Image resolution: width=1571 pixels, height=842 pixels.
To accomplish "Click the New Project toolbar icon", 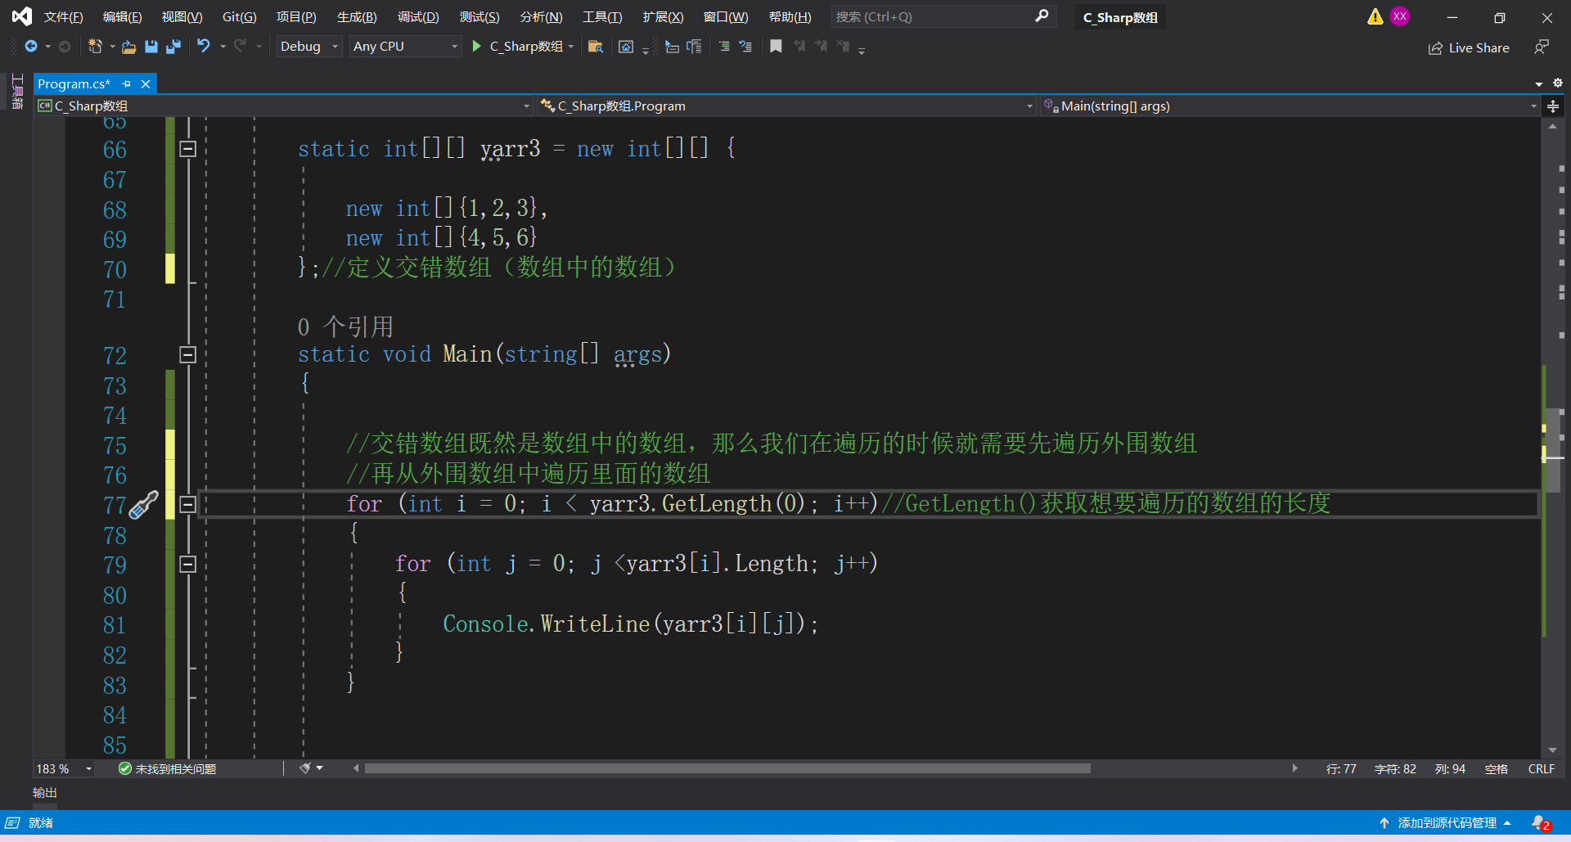I will (x=95, y=47).
